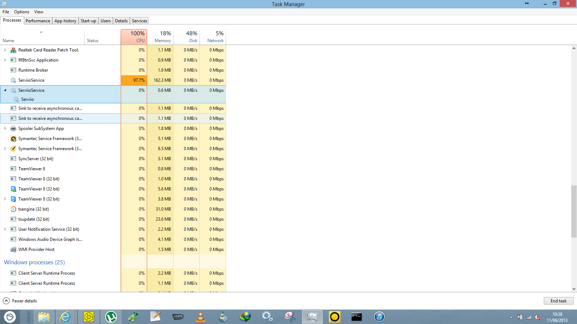Open XBMC from the taskbar
The image size is (577, 324).
(178, 317)
